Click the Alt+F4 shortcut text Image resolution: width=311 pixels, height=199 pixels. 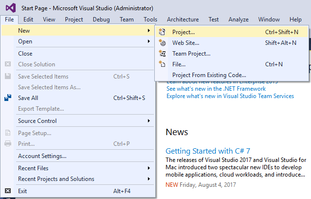122,191
